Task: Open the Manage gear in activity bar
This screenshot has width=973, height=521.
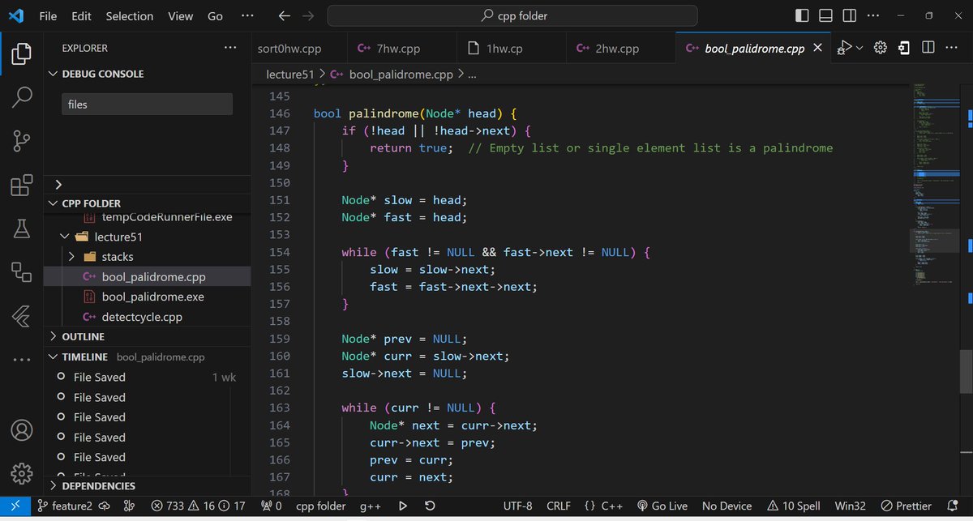Action: coord(22,473)
